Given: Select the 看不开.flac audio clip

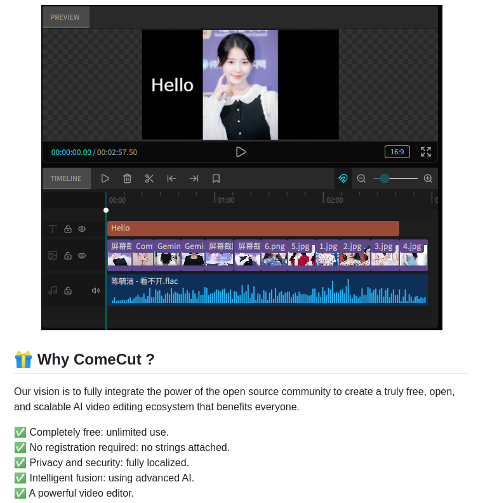Looking at the screenshot, I should point(267,290).
